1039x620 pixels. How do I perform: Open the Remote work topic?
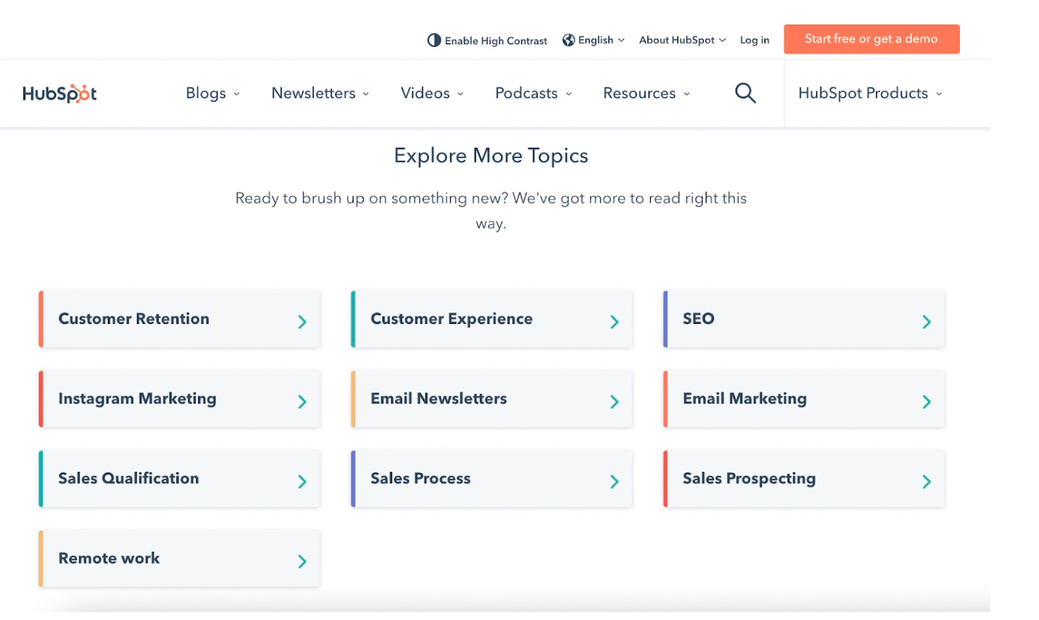179,558
